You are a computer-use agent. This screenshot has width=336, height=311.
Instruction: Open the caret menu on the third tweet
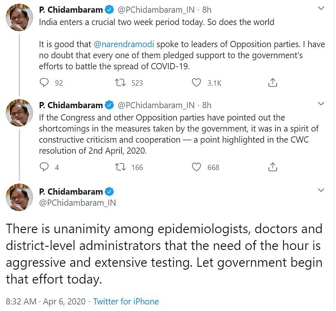(321, 190)
